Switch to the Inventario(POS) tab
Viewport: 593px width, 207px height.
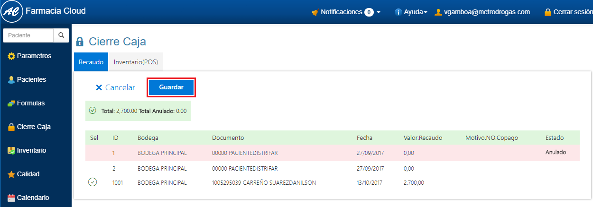tap(136, 62)
